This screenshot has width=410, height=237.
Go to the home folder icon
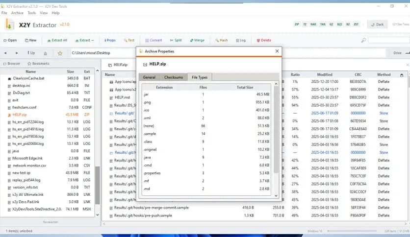click(x=45, y=53)
